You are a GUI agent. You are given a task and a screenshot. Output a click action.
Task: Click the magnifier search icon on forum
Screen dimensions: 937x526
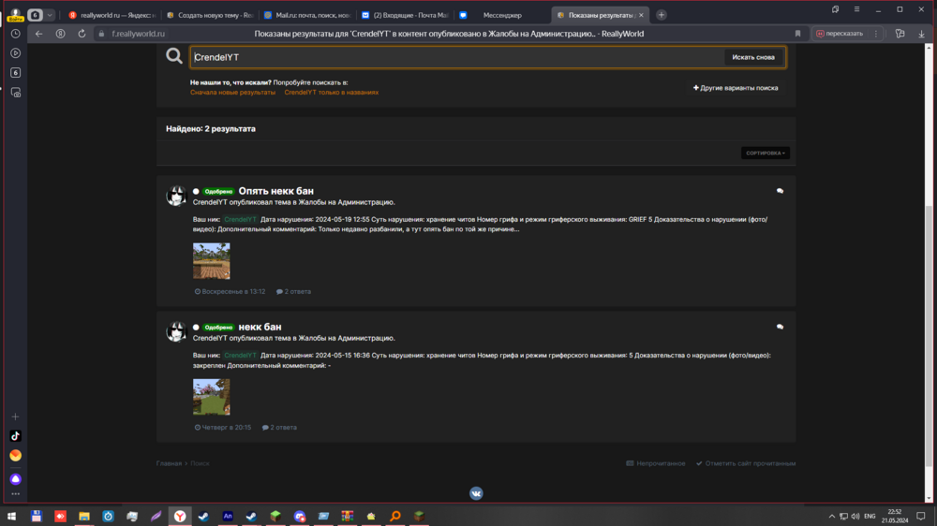point(174,56)
